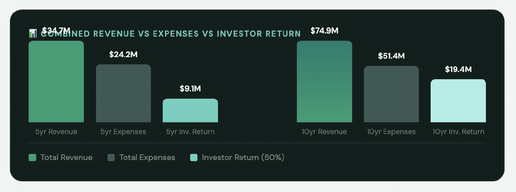Click the $74.9M value label
516x192 pixels.
(324, 31)
